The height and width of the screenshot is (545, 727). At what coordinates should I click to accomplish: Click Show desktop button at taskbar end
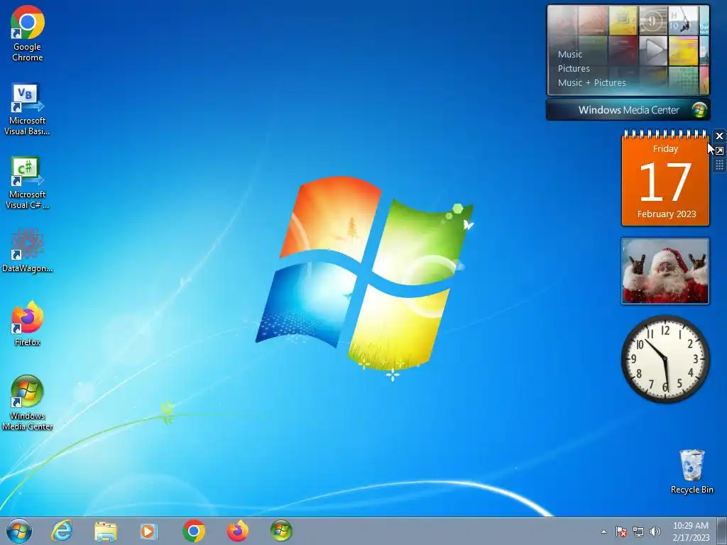pos(722,532)
